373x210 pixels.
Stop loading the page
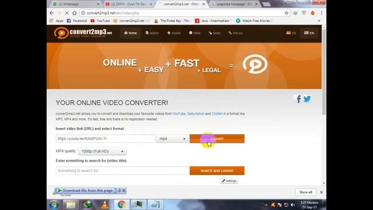point(67,13)
